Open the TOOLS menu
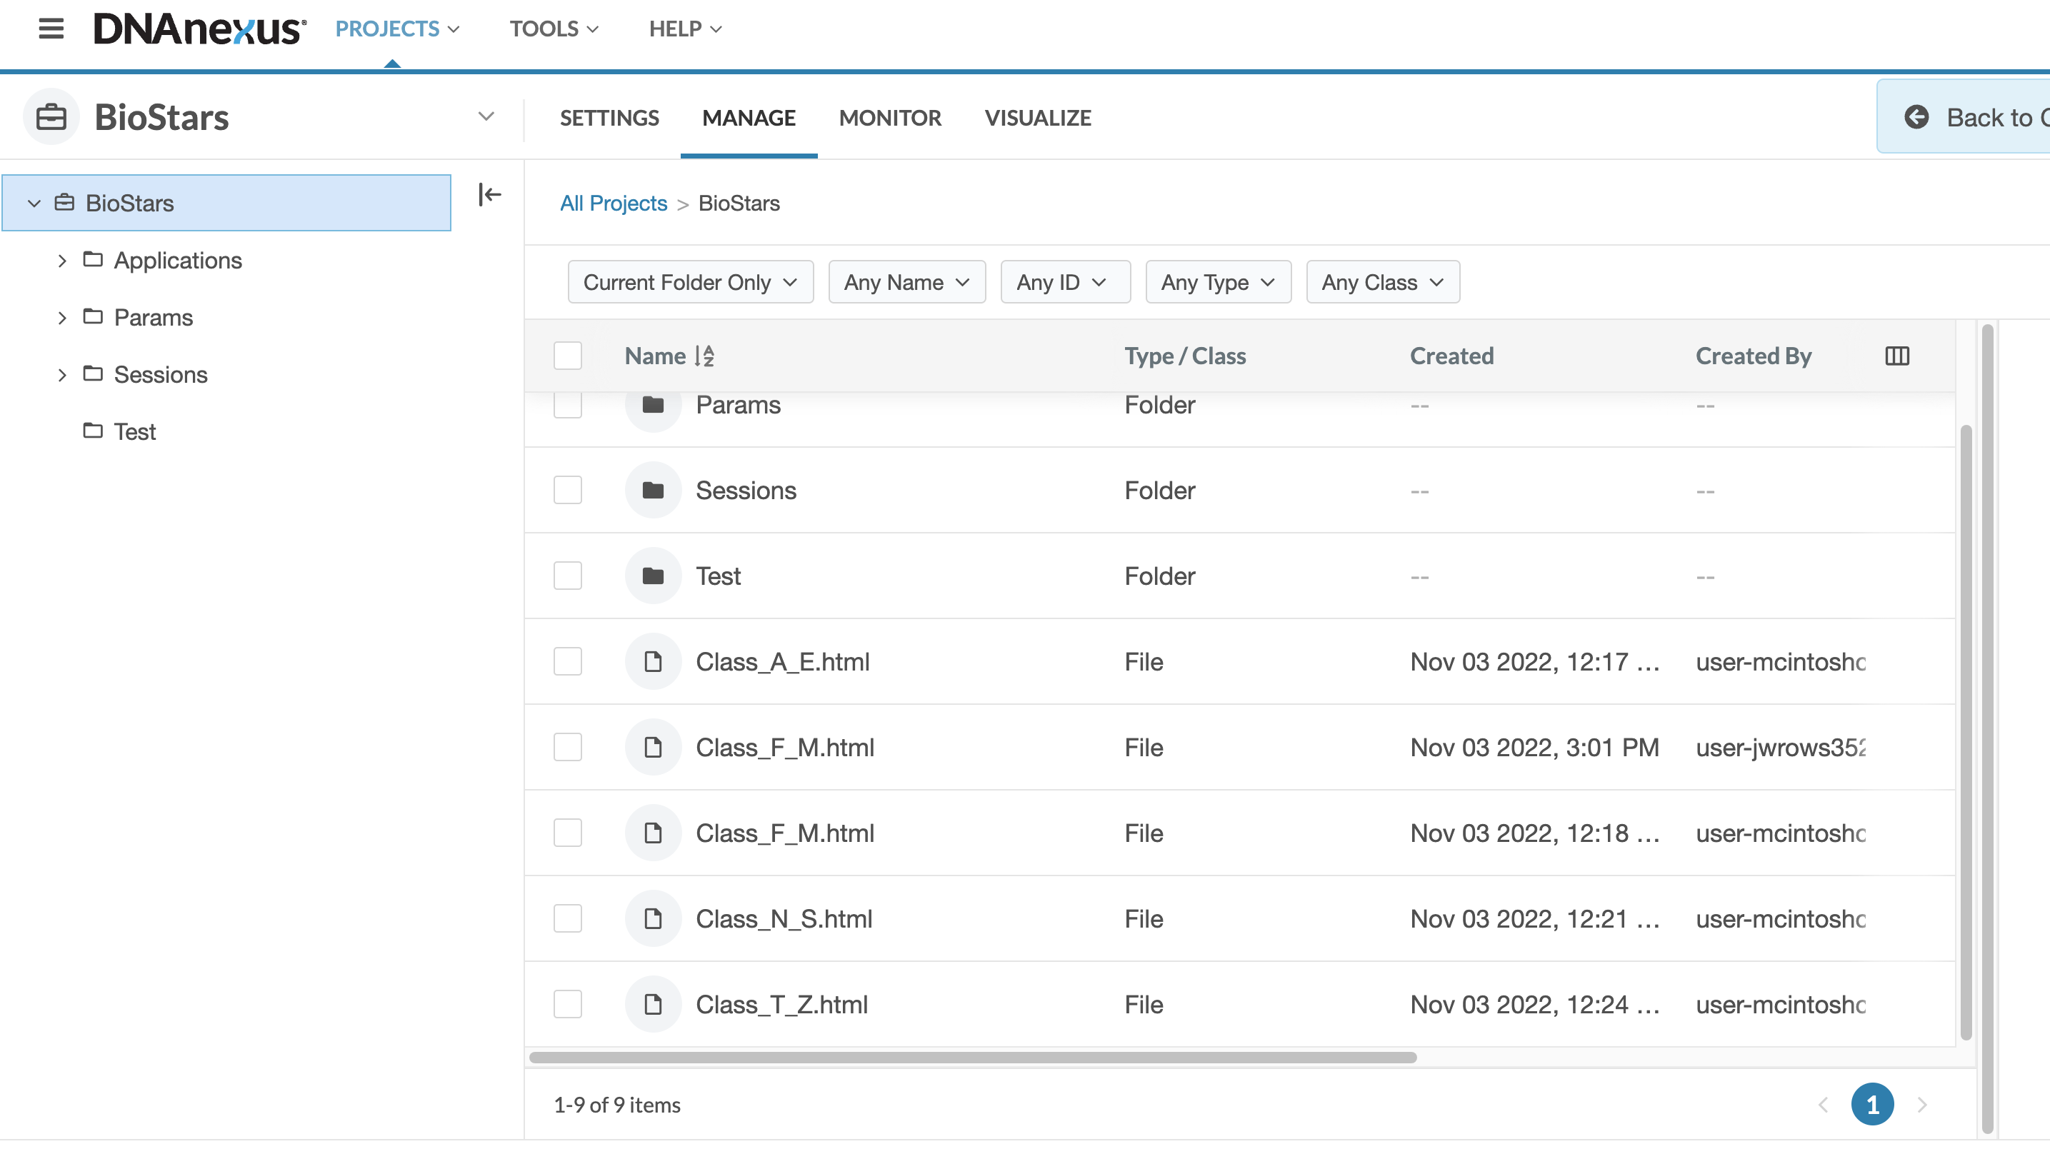 (554, 29)
